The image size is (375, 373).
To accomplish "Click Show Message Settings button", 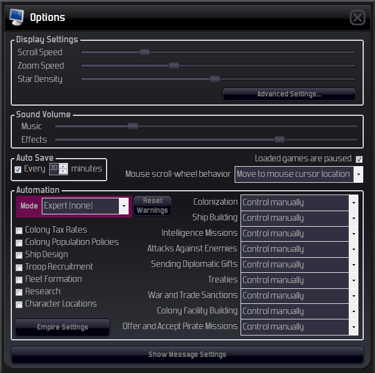I will (x=187, y=355).
